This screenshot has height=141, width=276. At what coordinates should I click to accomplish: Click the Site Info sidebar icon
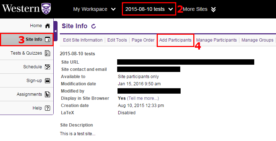pos(48,39)
